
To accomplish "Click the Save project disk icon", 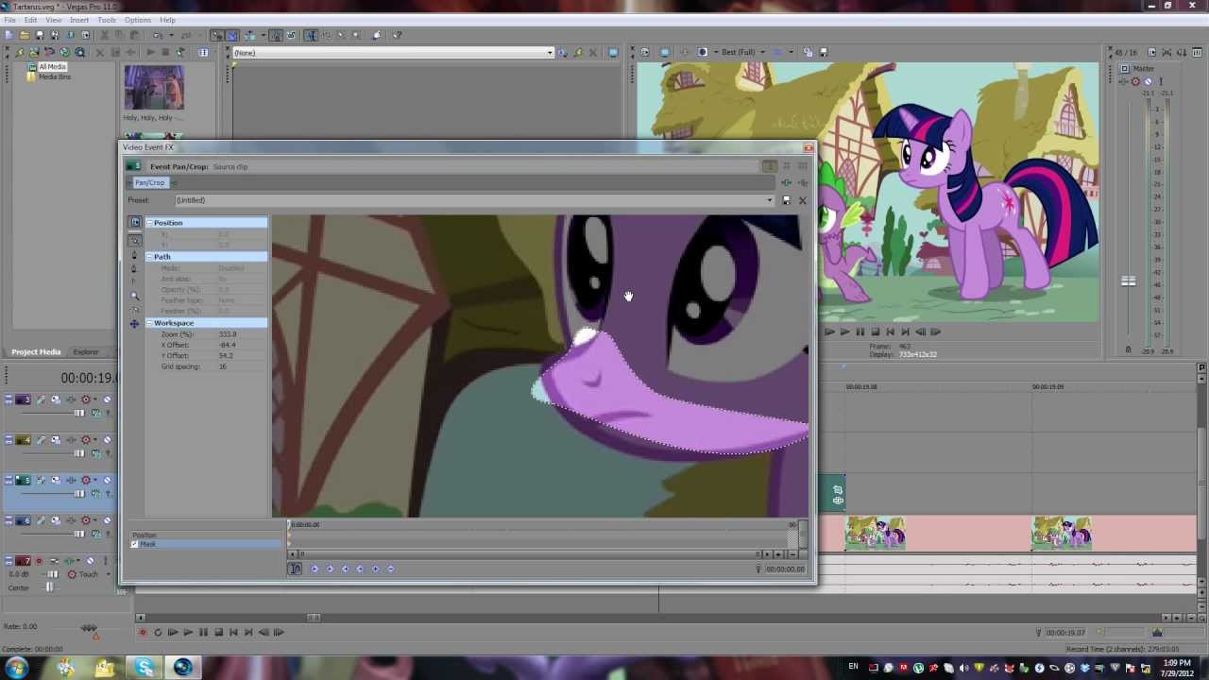I will click(40, 36).
